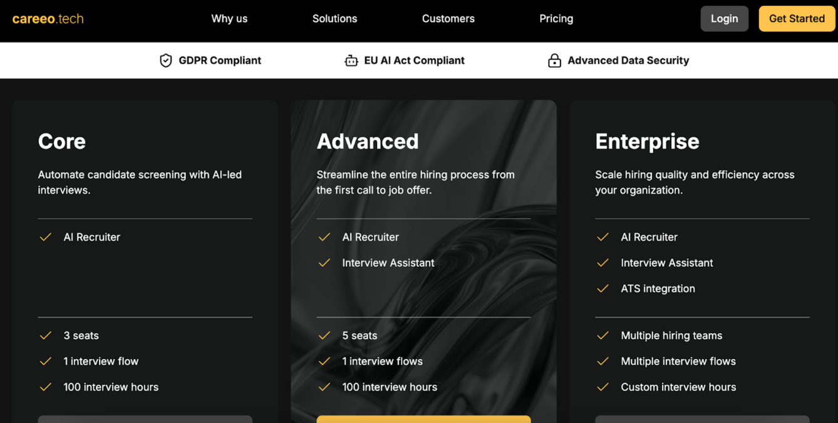Open the Solutions navigation menu
Viewport: 838px width, 423px height.
[x=334, y=19]
